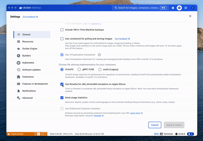Viewport: 203px width, 141px height.
Task: Click the whale icon beside Engine paused
Action: (9, 134)
